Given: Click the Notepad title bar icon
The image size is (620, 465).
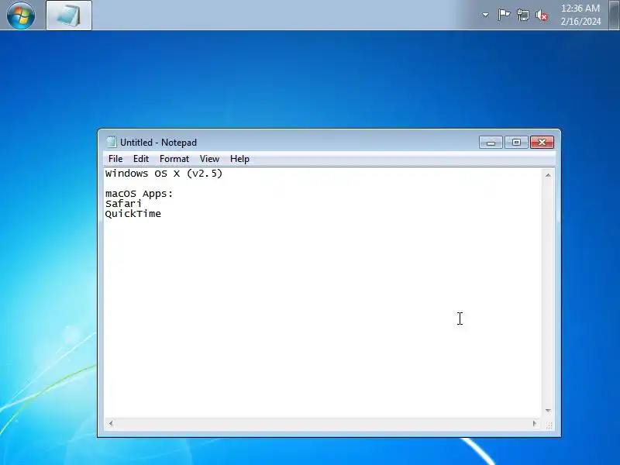Looking at the screenshot, I should 112,142.
